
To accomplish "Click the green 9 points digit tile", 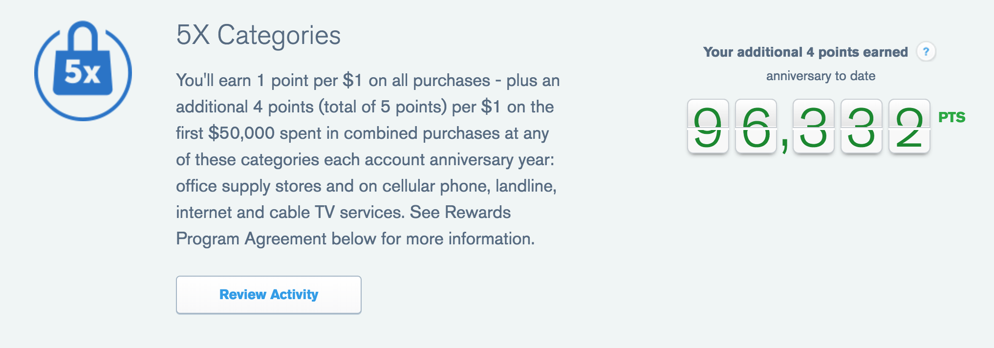I will (x=708, y=127).
